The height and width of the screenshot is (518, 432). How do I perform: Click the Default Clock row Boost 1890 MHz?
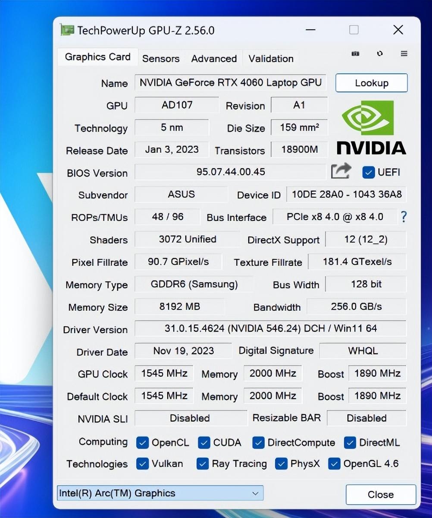(377, 395)
